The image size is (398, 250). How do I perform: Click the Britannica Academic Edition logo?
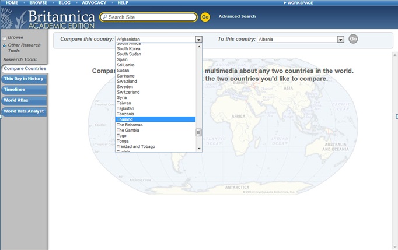tap(48, 18)
